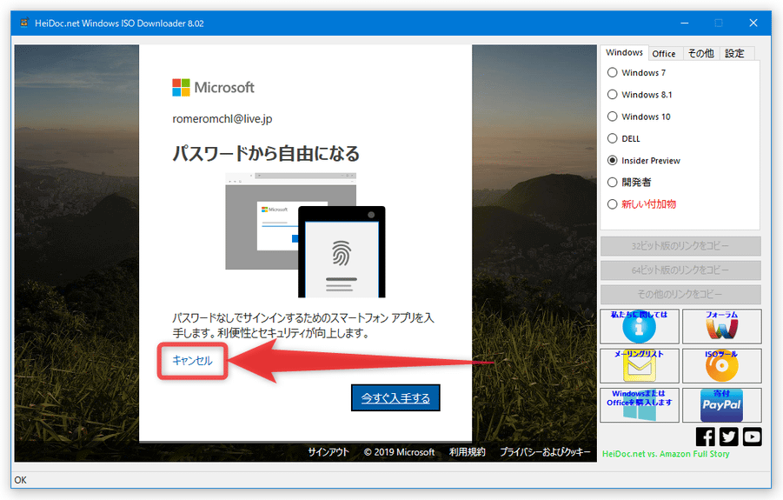783x500 pixels.
Task: Open the Forum icon button
Action: pyautogui.click(x=721, y=326)
